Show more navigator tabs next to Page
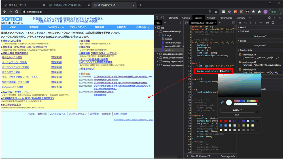The height and width of the screenshot is (159, 284). [165, 23]
